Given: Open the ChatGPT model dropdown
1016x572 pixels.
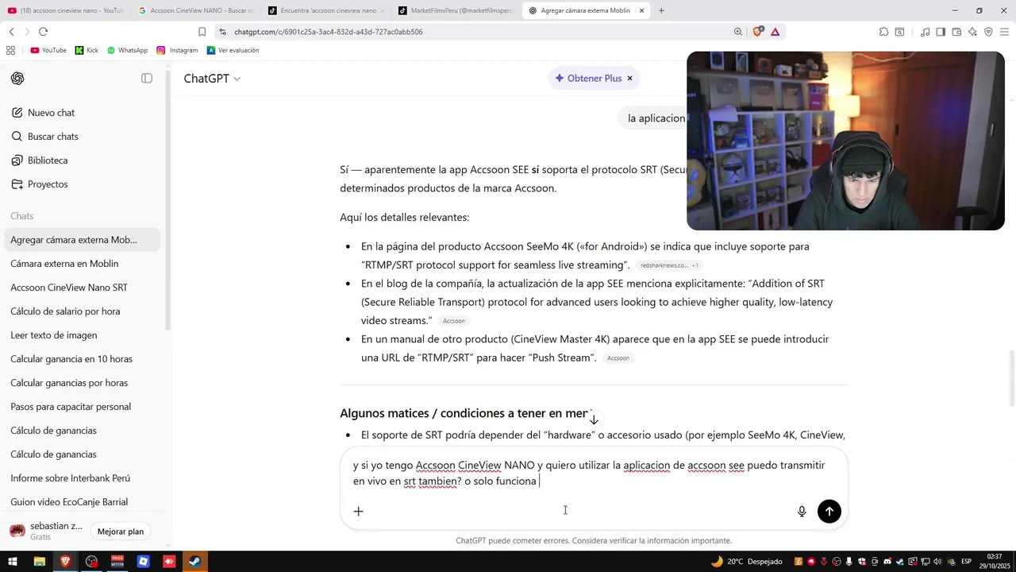Looking at the screenshot, I should [212, 78].
